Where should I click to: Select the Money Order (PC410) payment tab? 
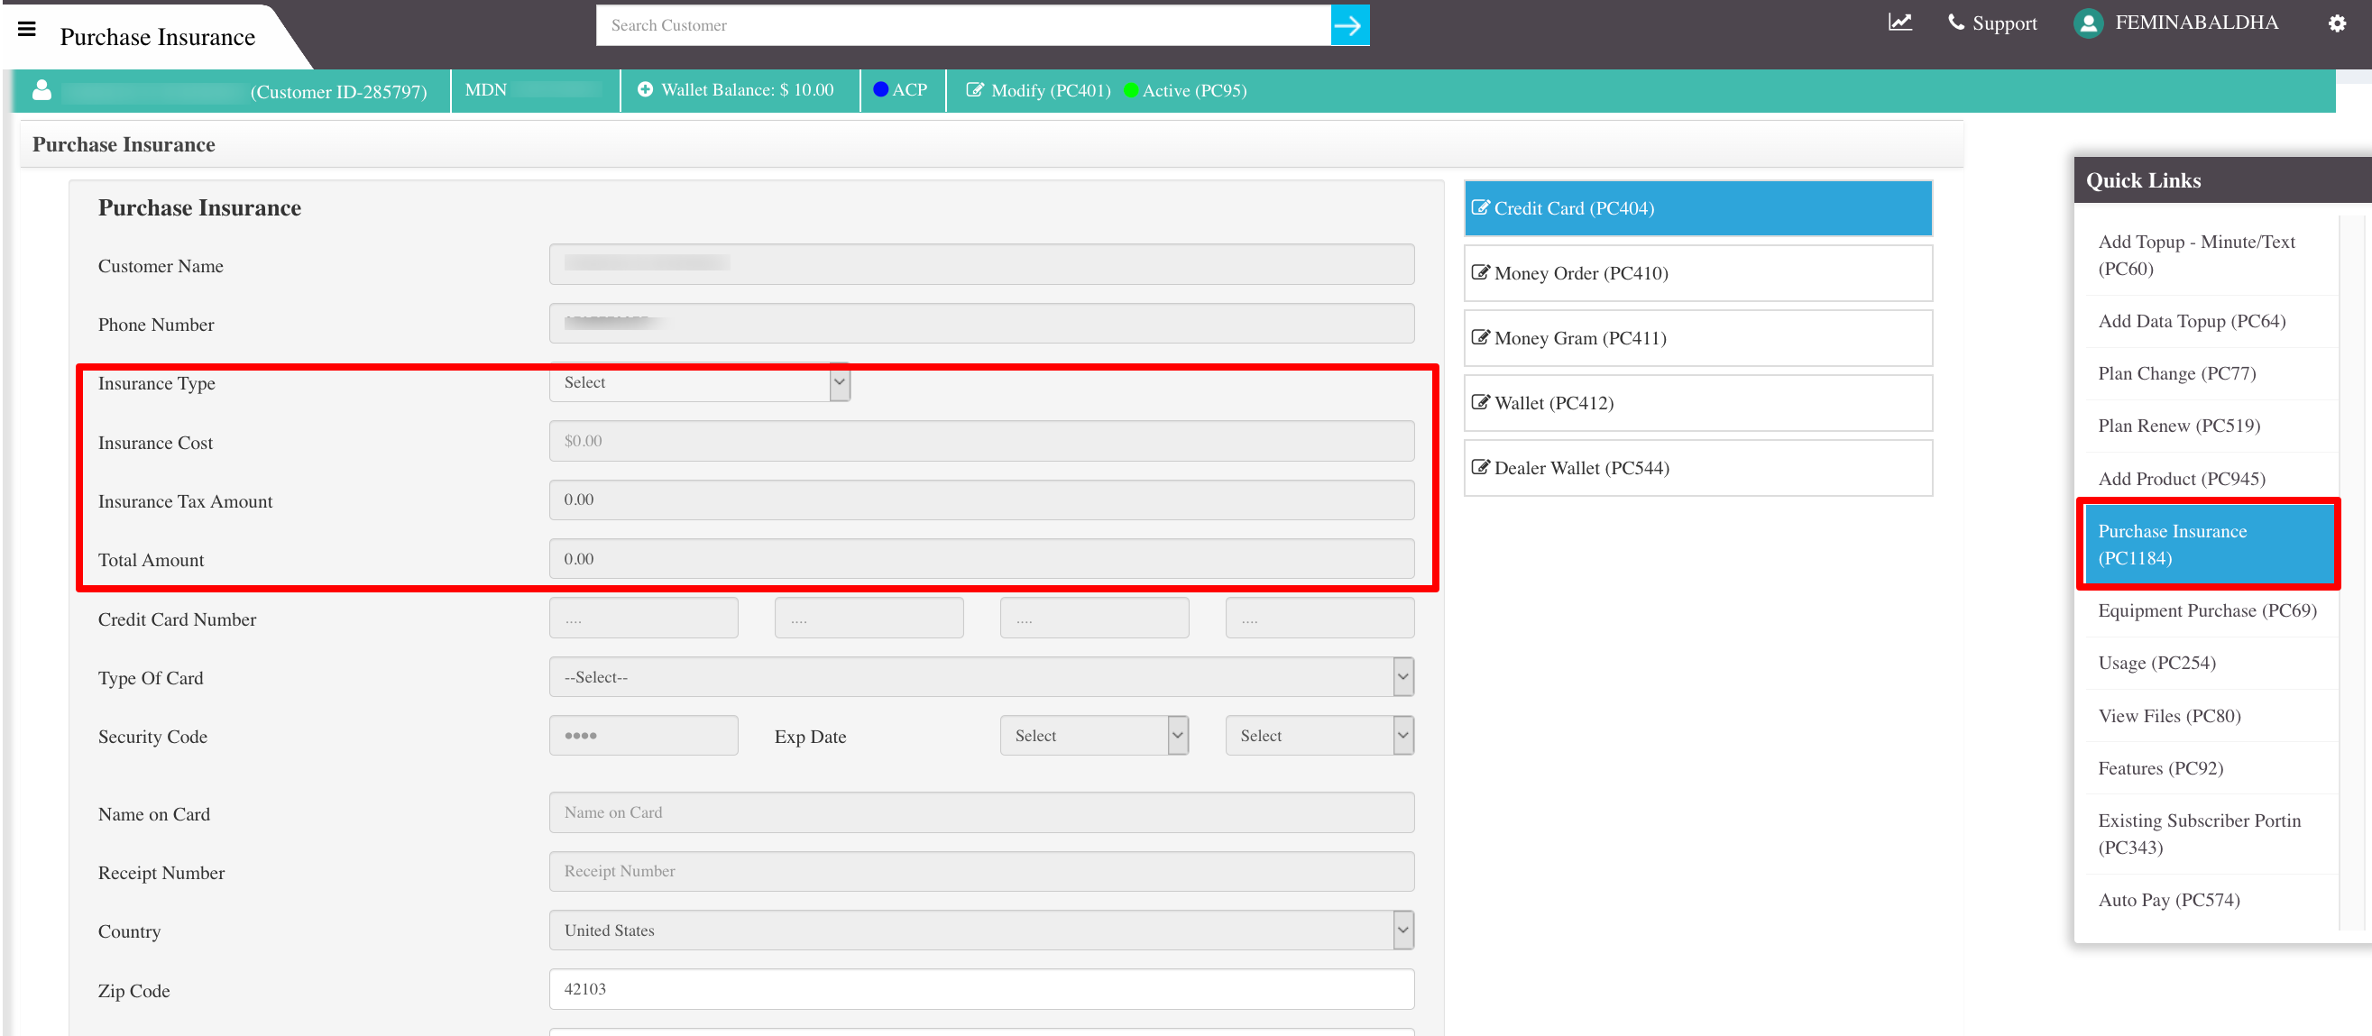point(1697,273)
